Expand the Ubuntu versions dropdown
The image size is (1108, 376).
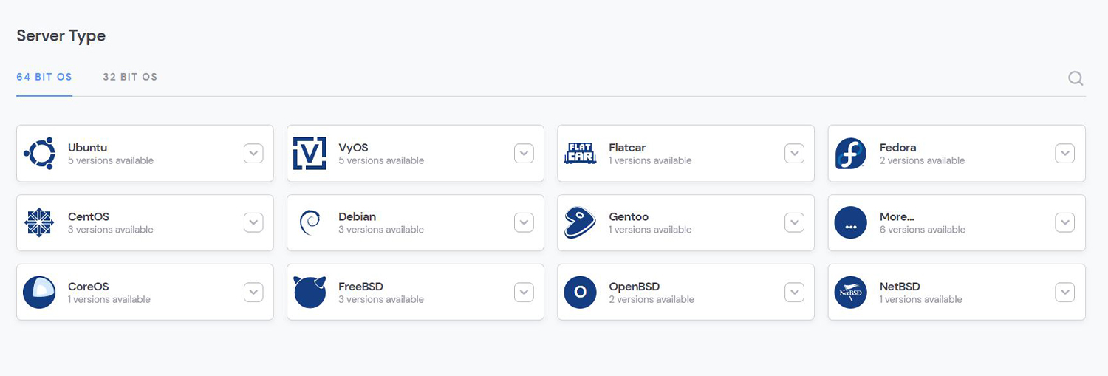[x=253, y=154]
